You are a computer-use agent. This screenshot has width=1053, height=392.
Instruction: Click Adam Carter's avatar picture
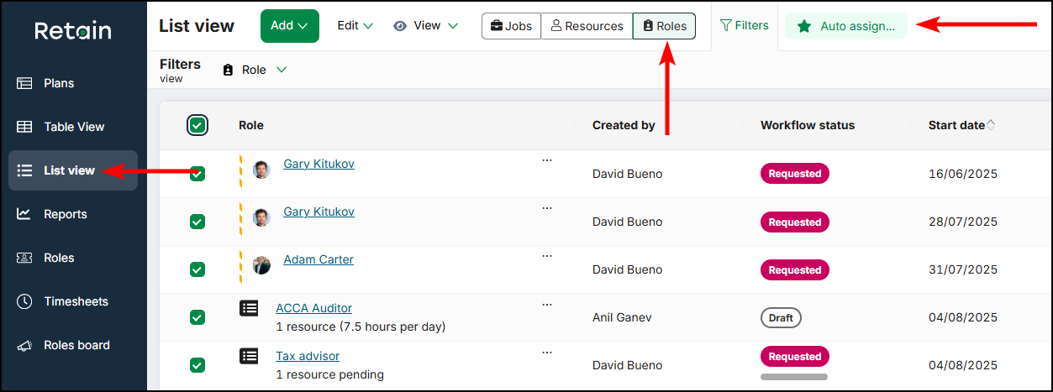(262, 265)
